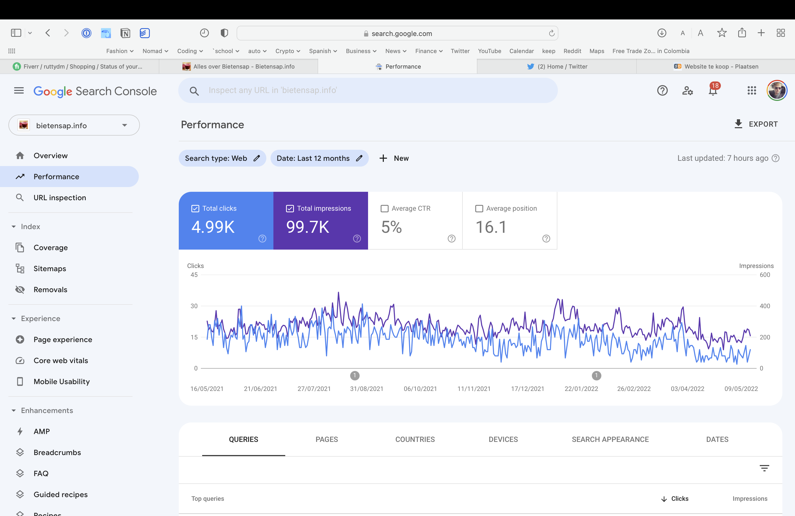The image size is (795, 516).
Task: Switch to the DEVICES tab
Action: (503, 439)
